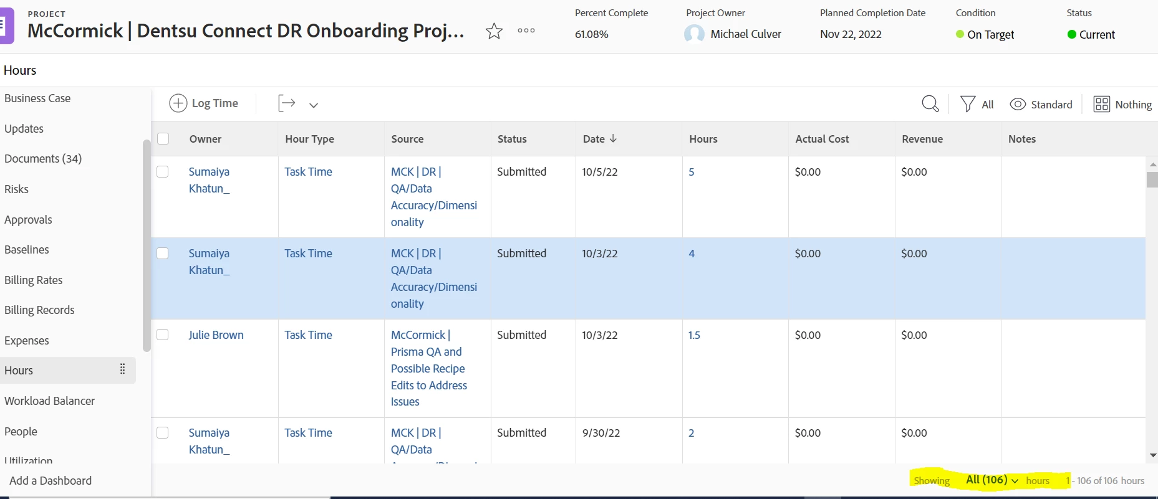
Task: Go to the Approvals section
Action: 28,219
